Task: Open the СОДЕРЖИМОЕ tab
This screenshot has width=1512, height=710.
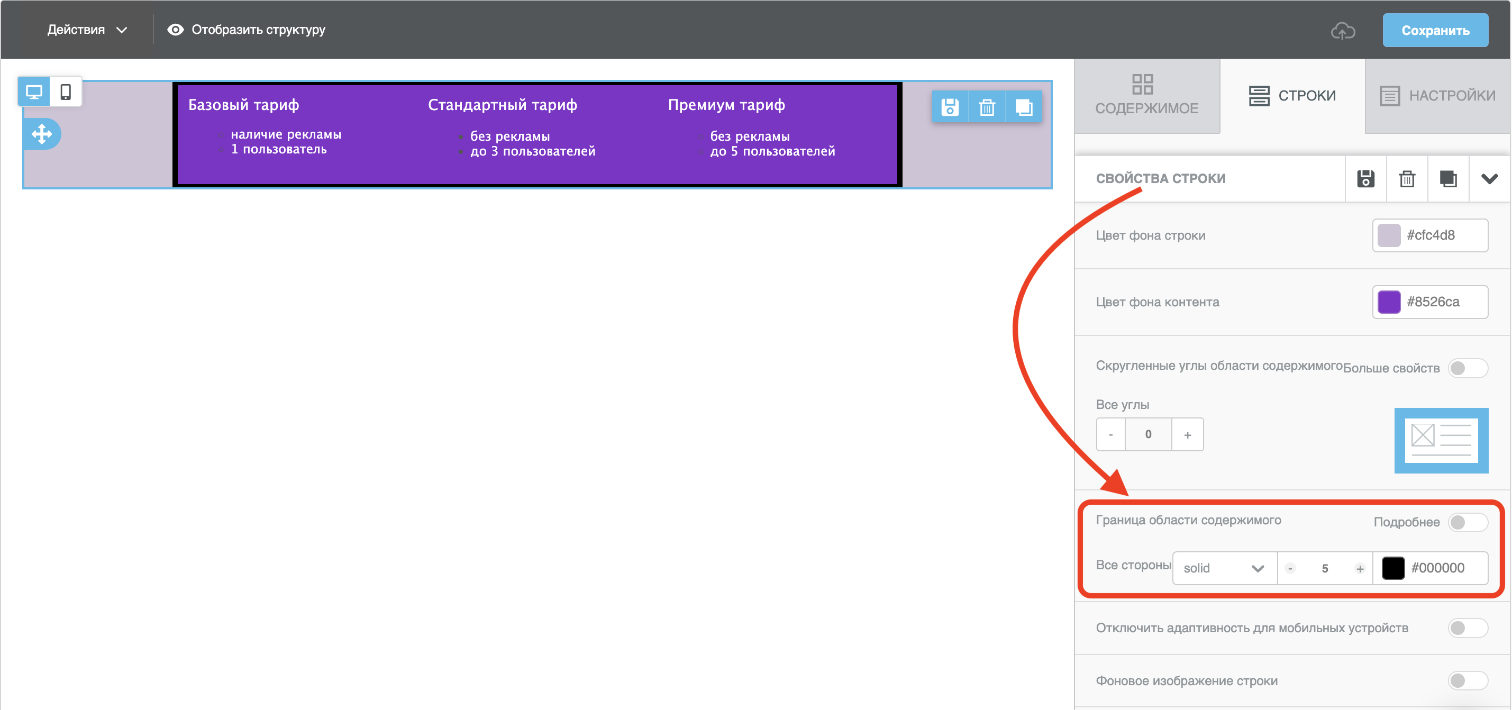Action: (x=1147, y=95)
